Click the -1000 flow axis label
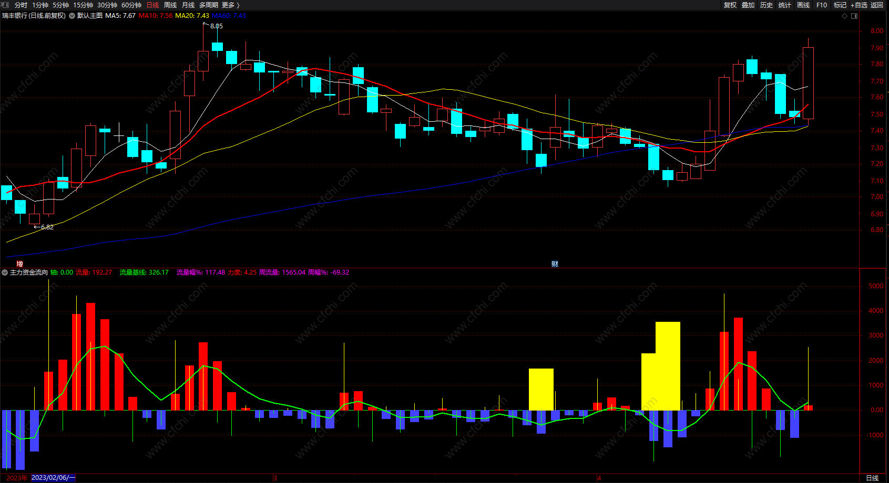This screenshot has width=889, height=483. pos(875,435)
